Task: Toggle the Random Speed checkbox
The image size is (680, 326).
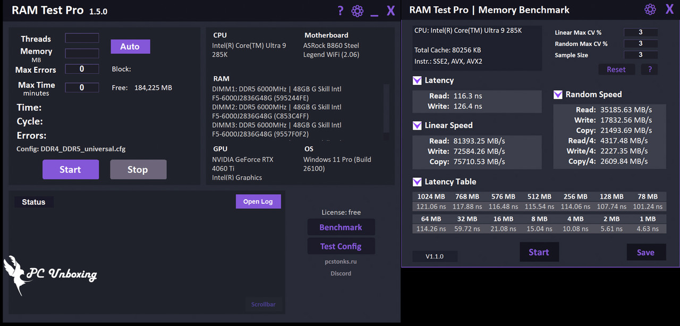Action: (558, 95)
